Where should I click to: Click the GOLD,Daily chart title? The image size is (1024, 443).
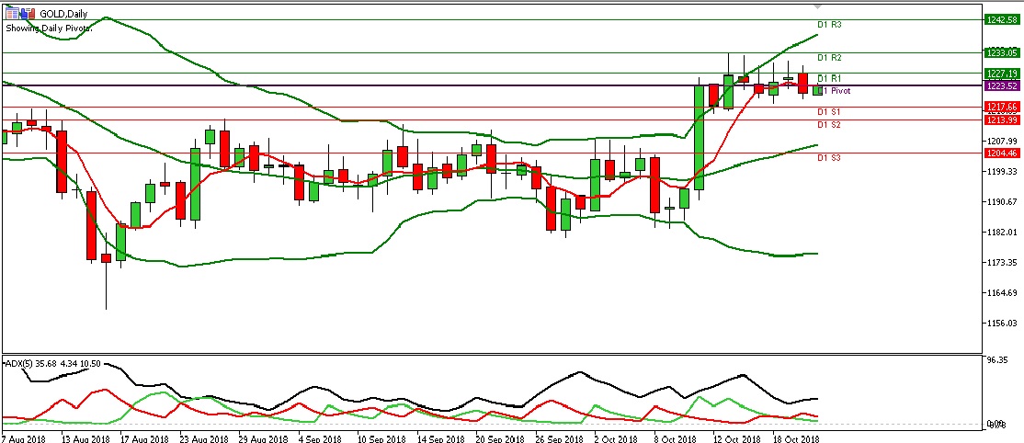click(x=63, y=14)
